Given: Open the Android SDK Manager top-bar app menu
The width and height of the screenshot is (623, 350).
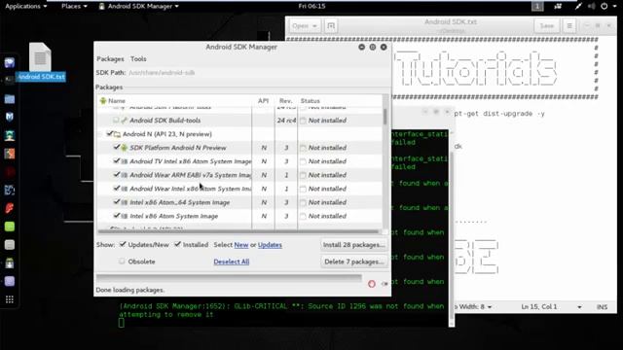Looking at the screenshot, I should coord(138,6).
